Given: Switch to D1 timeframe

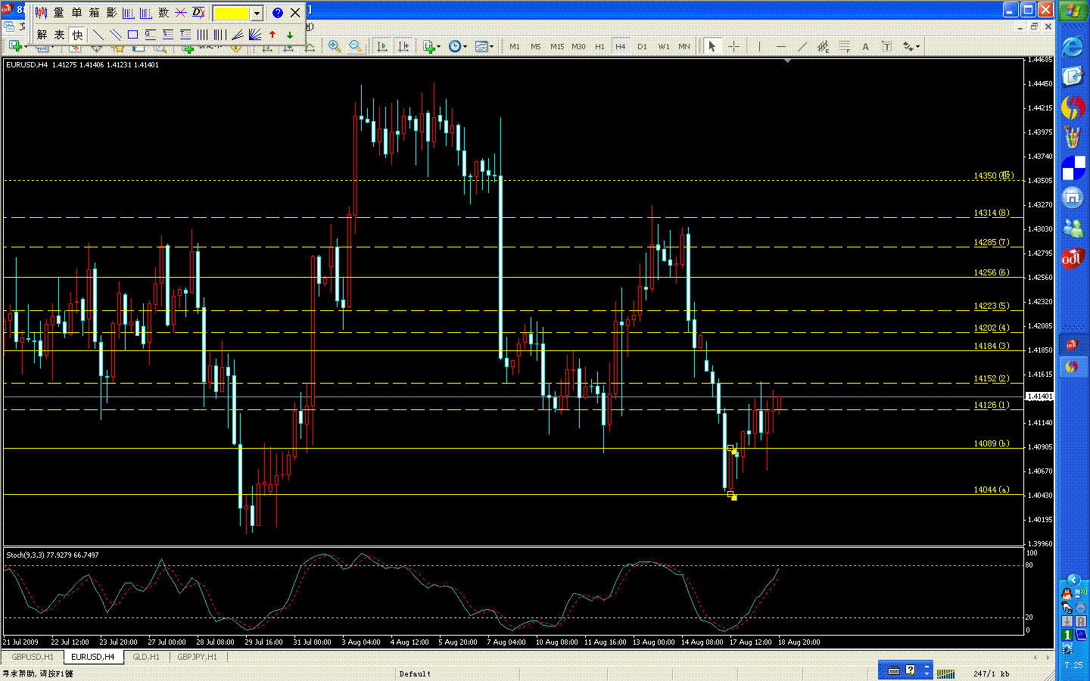Looking at the screenshot, I should coord(642,47).
